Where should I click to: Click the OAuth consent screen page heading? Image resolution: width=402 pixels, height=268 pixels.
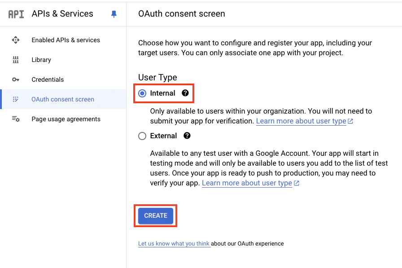(181, 14)
